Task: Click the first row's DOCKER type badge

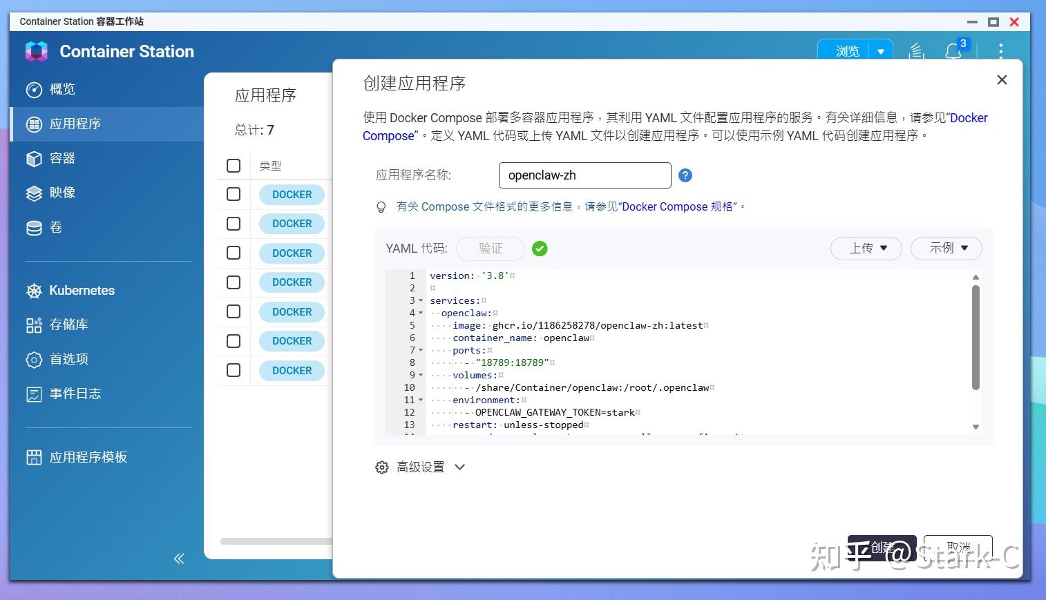Action: tap(292, 195)
